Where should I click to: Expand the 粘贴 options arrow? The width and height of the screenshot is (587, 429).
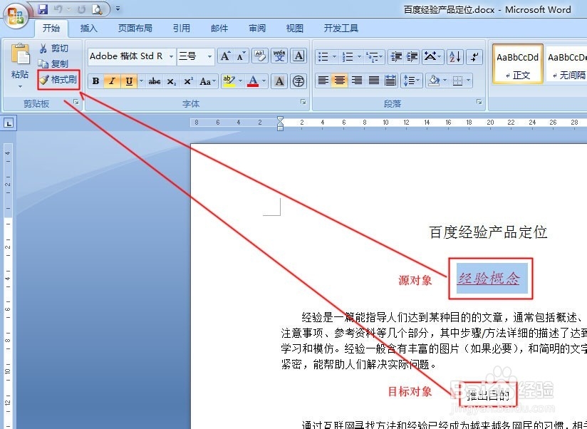[20, 86]
